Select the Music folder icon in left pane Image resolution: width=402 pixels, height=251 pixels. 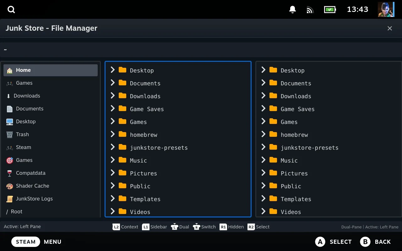(x=122, y=160)
